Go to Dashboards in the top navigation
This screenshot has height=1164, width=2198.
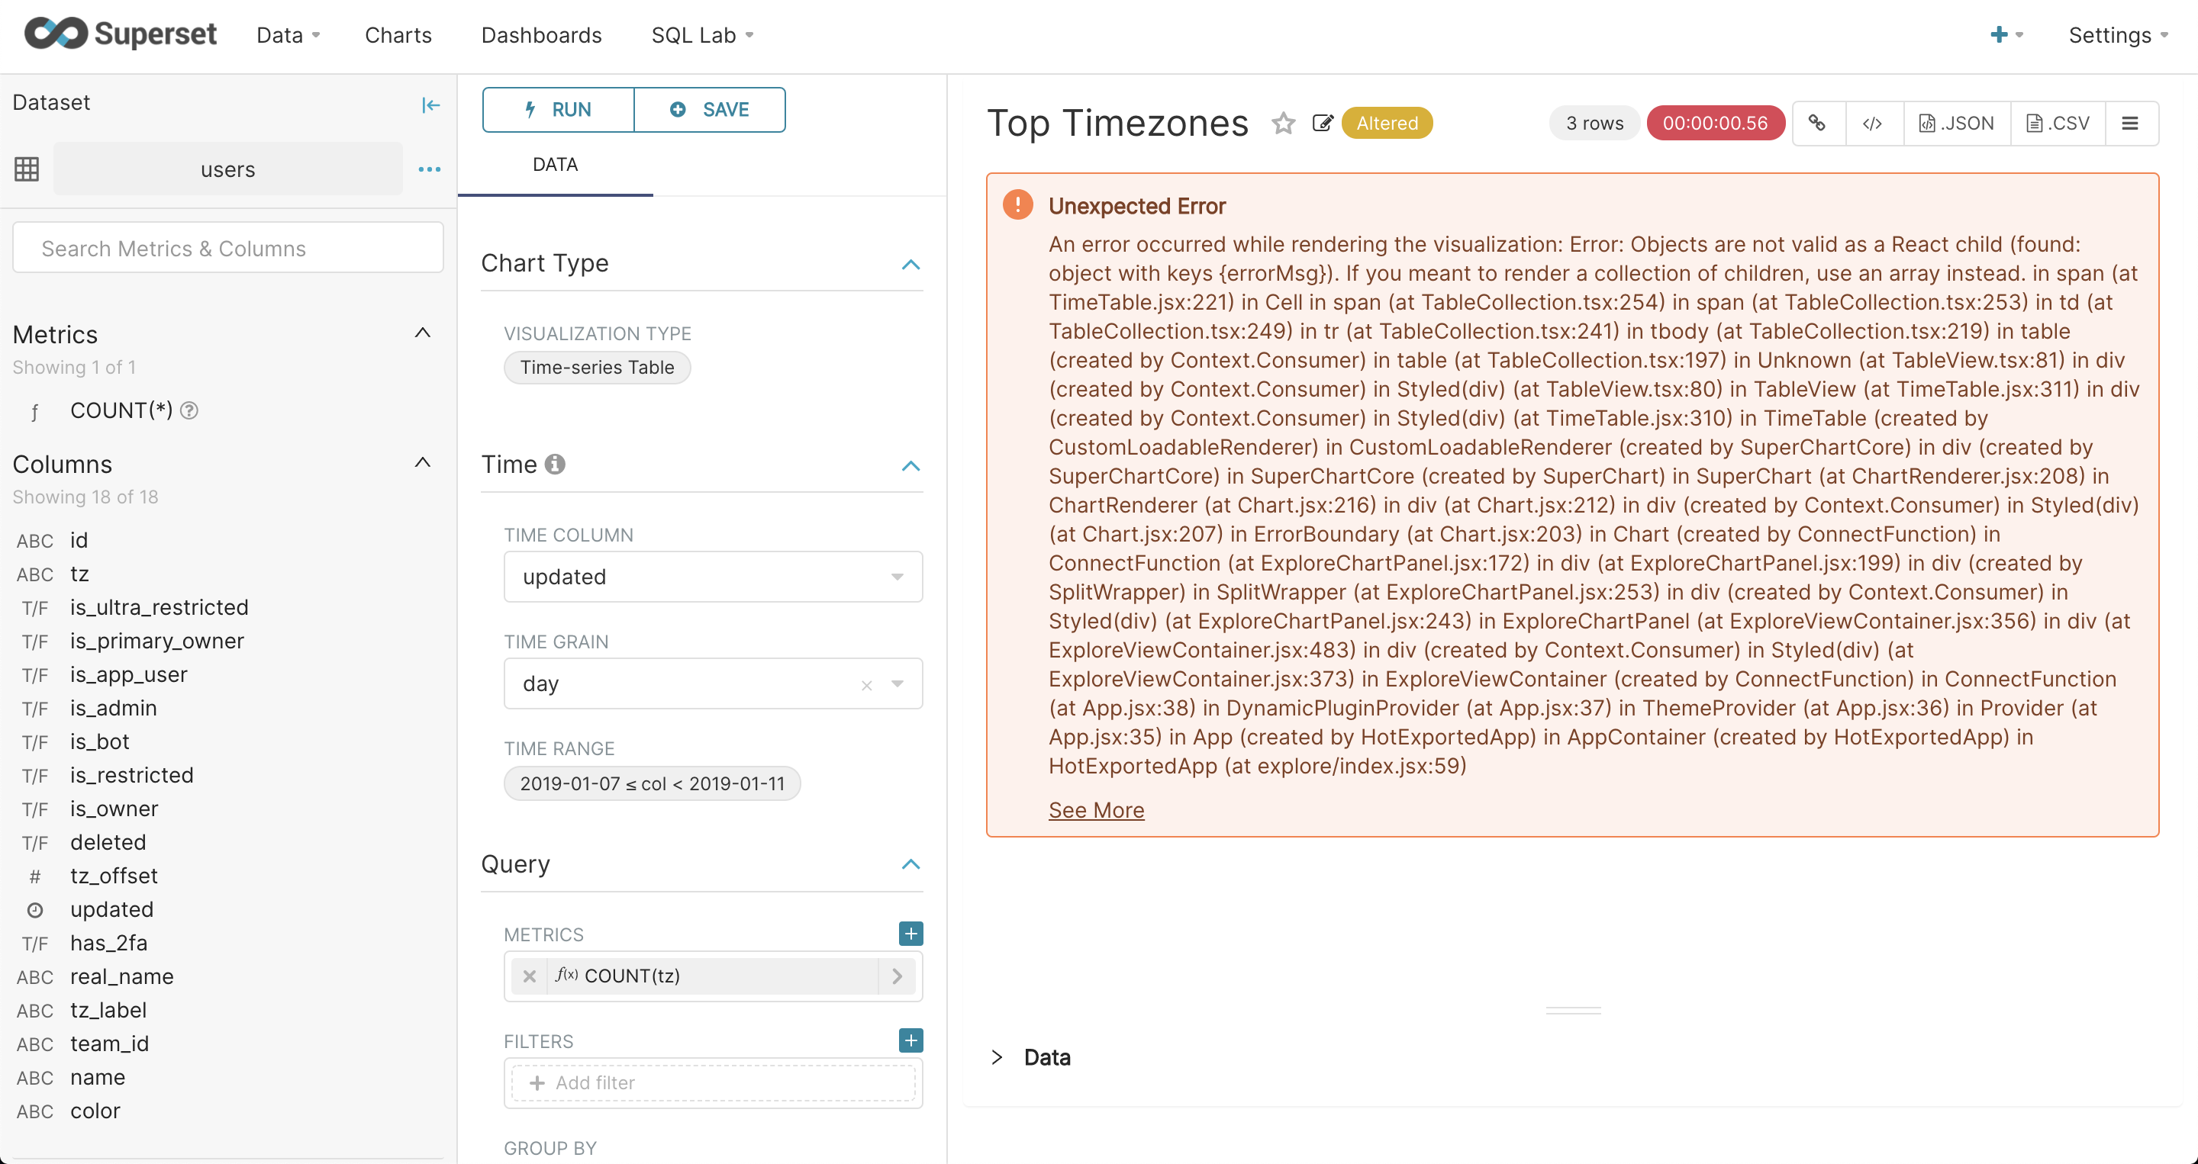pos(541,35)
